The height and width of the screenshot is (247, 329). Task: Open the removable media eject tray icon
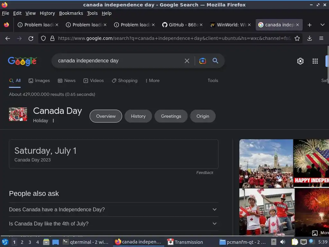coord(274,242)
